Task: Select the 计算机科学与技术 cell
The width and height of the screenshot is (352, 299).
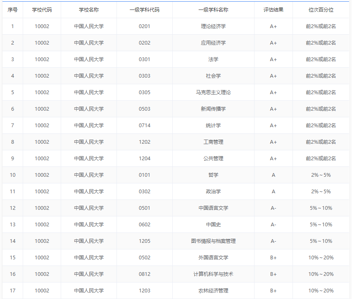Action: (213, 274)
